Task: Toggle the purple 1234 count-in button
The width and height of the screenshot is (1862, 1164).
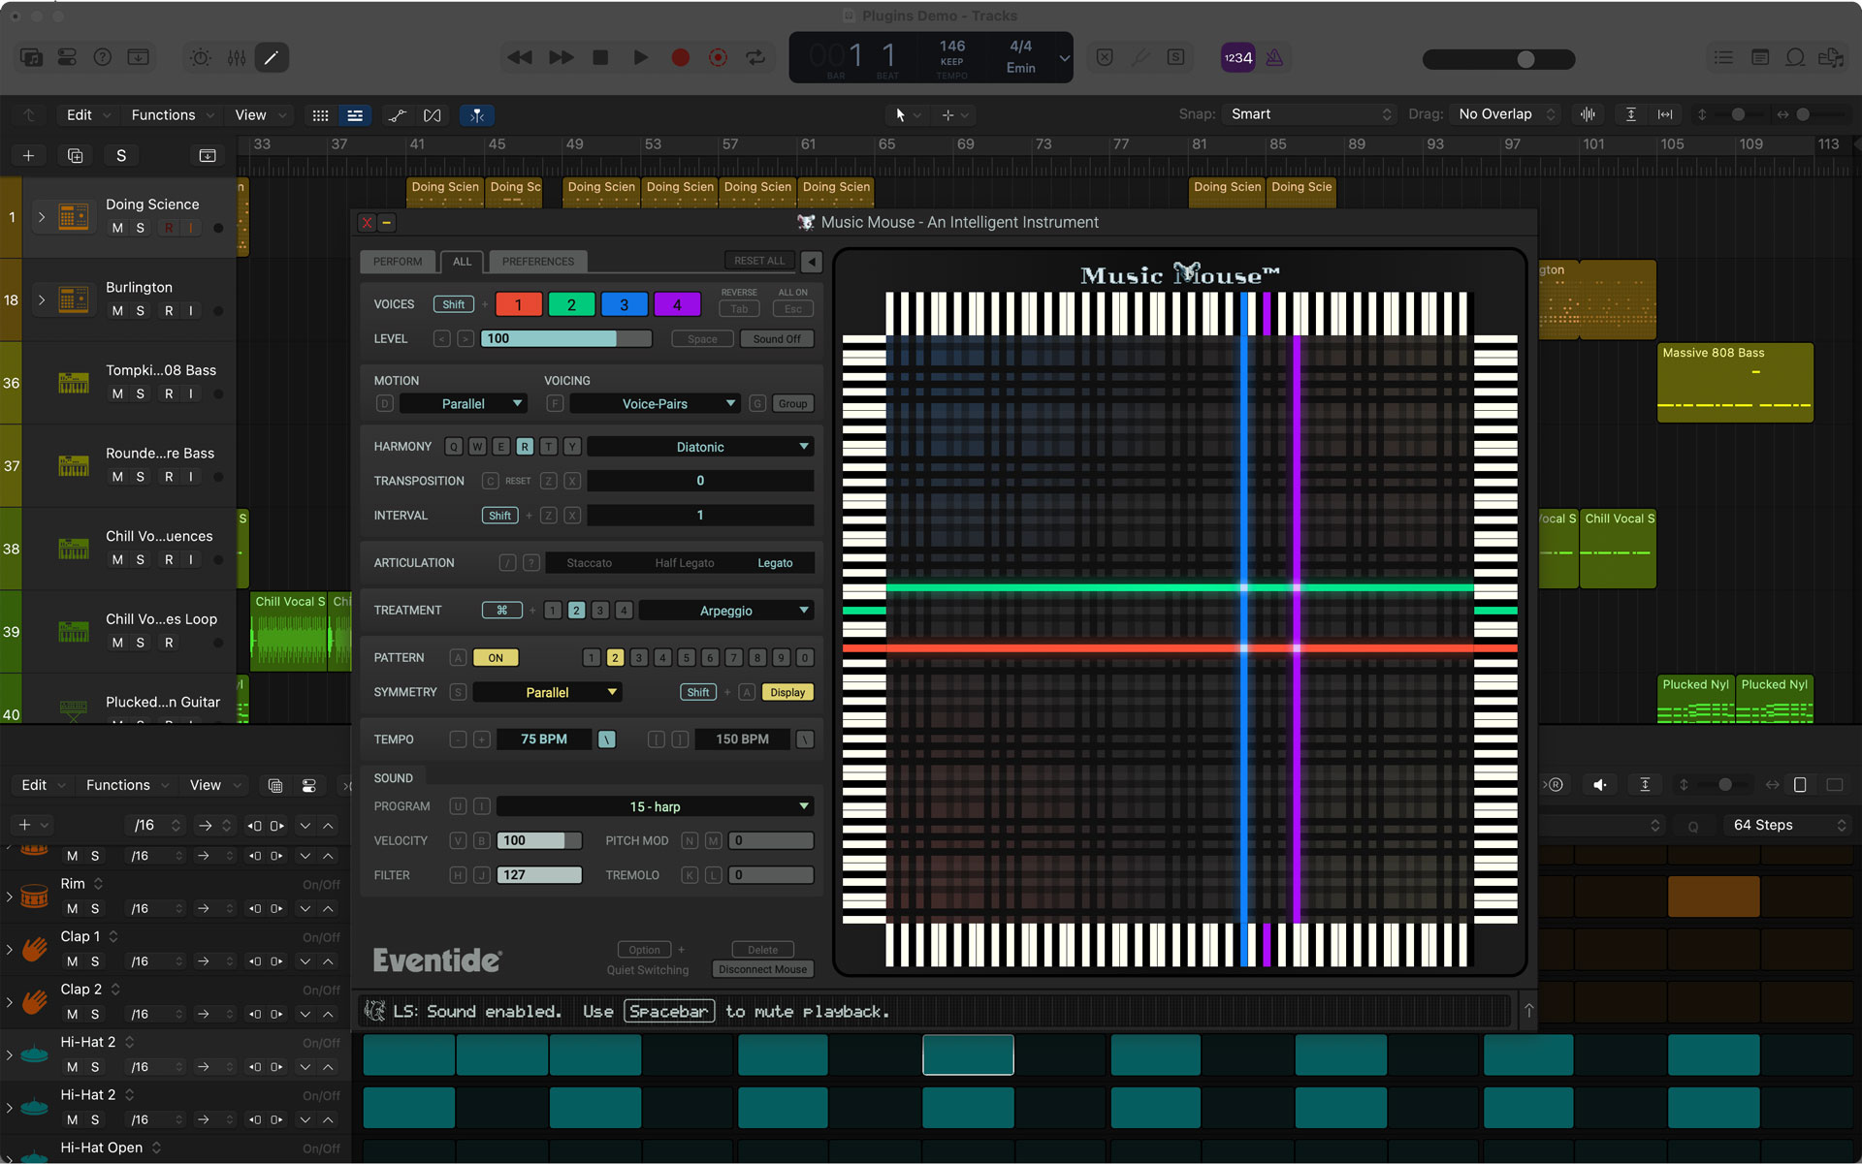Action: (1237, 58)
